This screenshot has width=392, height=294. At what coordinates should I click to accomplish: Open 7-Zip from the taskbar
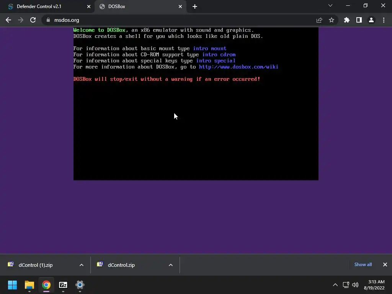pos(63,285)
